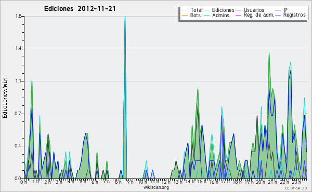Click the '21 h' x-axis label
This screenshot has width=312, height=192.
point(272,182)
